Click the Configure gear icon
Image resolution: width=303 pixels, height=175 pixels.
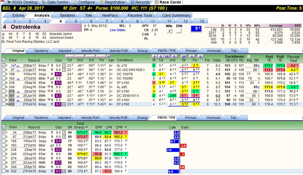(75, 2)
